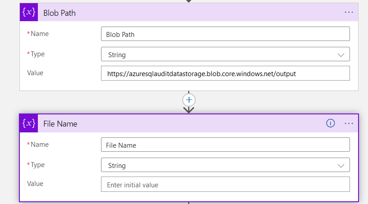Open the Blob Path ellipsis menu
The image size is (368, 204).
[x=349, y=12]
